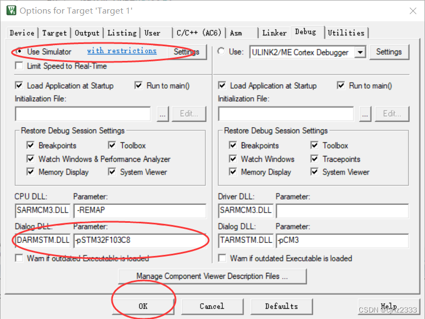The width and height of the screenshot is (425, 319).
Task: Reset options with Defaults button
Action: click(x=282, y=307)
